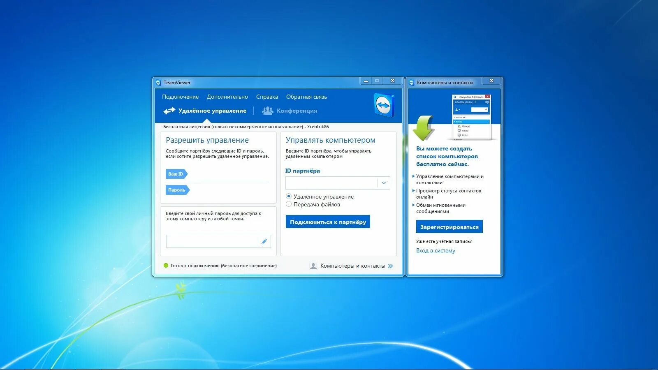Click the Бесплатная лицензия license text
Screen dimensions: 658x370
point(246,127)
